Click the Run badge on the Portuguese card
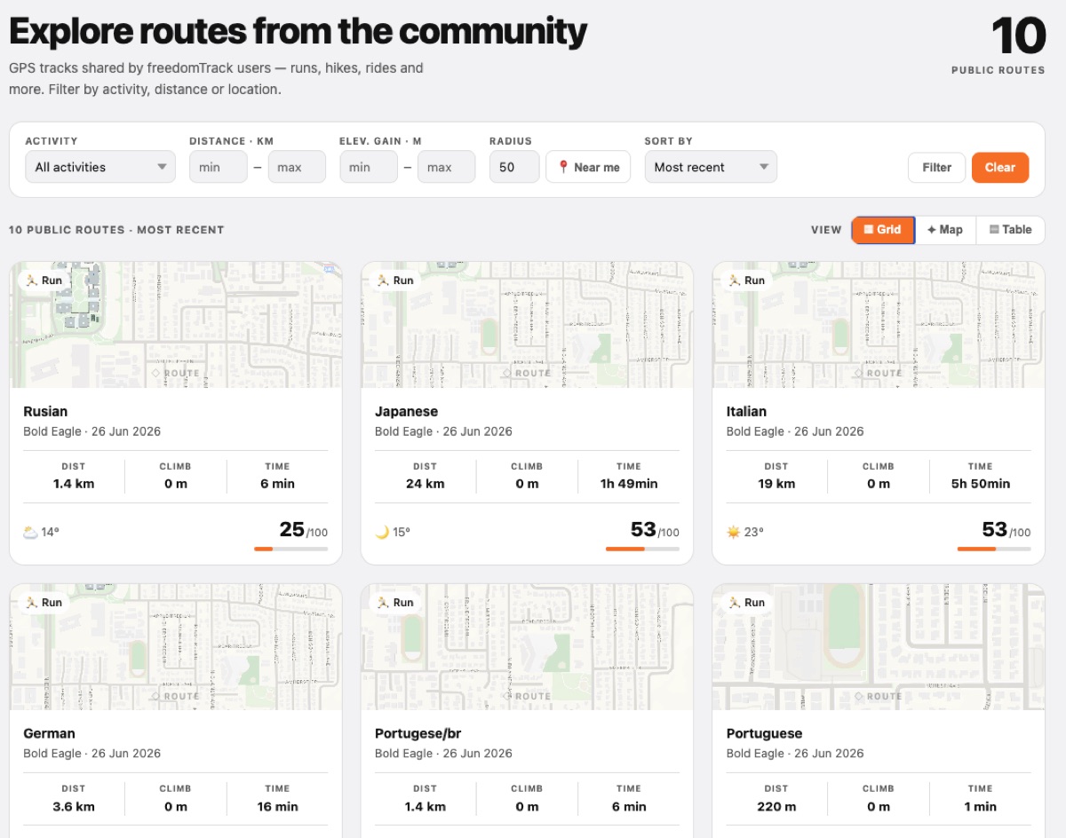Image resolution: width=1066 pixels, height=838 pixels. coord(746,602)
